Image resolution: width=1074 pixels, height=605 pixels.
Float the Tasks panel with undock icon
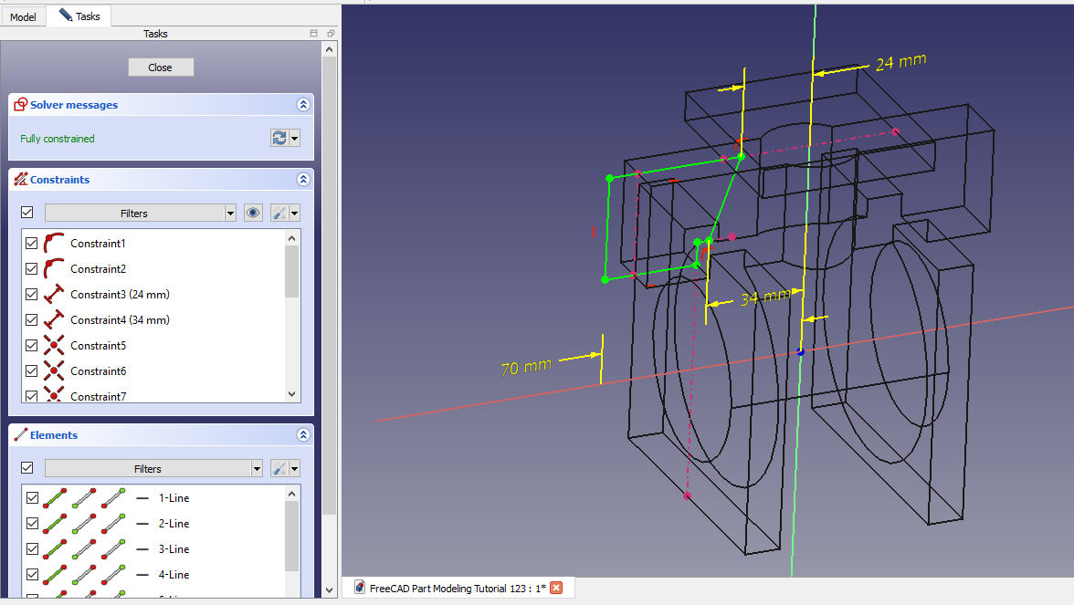pos(331,34)
